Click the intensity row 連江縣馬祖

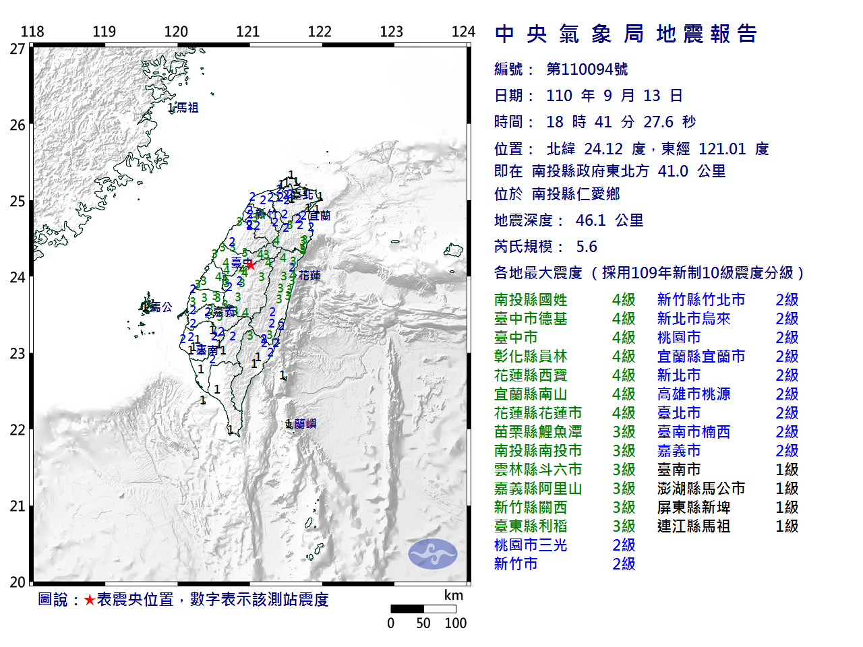coord(728,526)
